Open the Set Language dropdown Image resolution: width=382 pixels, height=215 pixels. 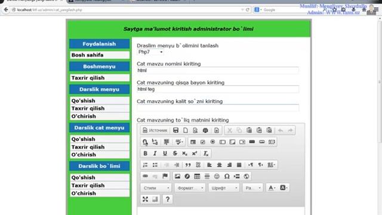[x=272, y=165]
